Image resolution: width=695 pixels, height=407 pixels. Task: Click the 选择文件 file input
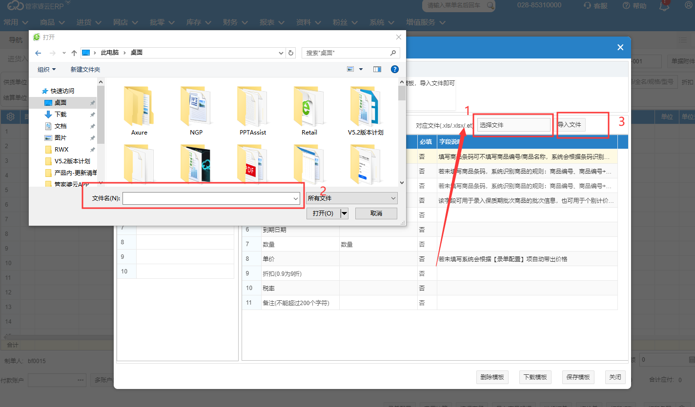coord(513,125)
